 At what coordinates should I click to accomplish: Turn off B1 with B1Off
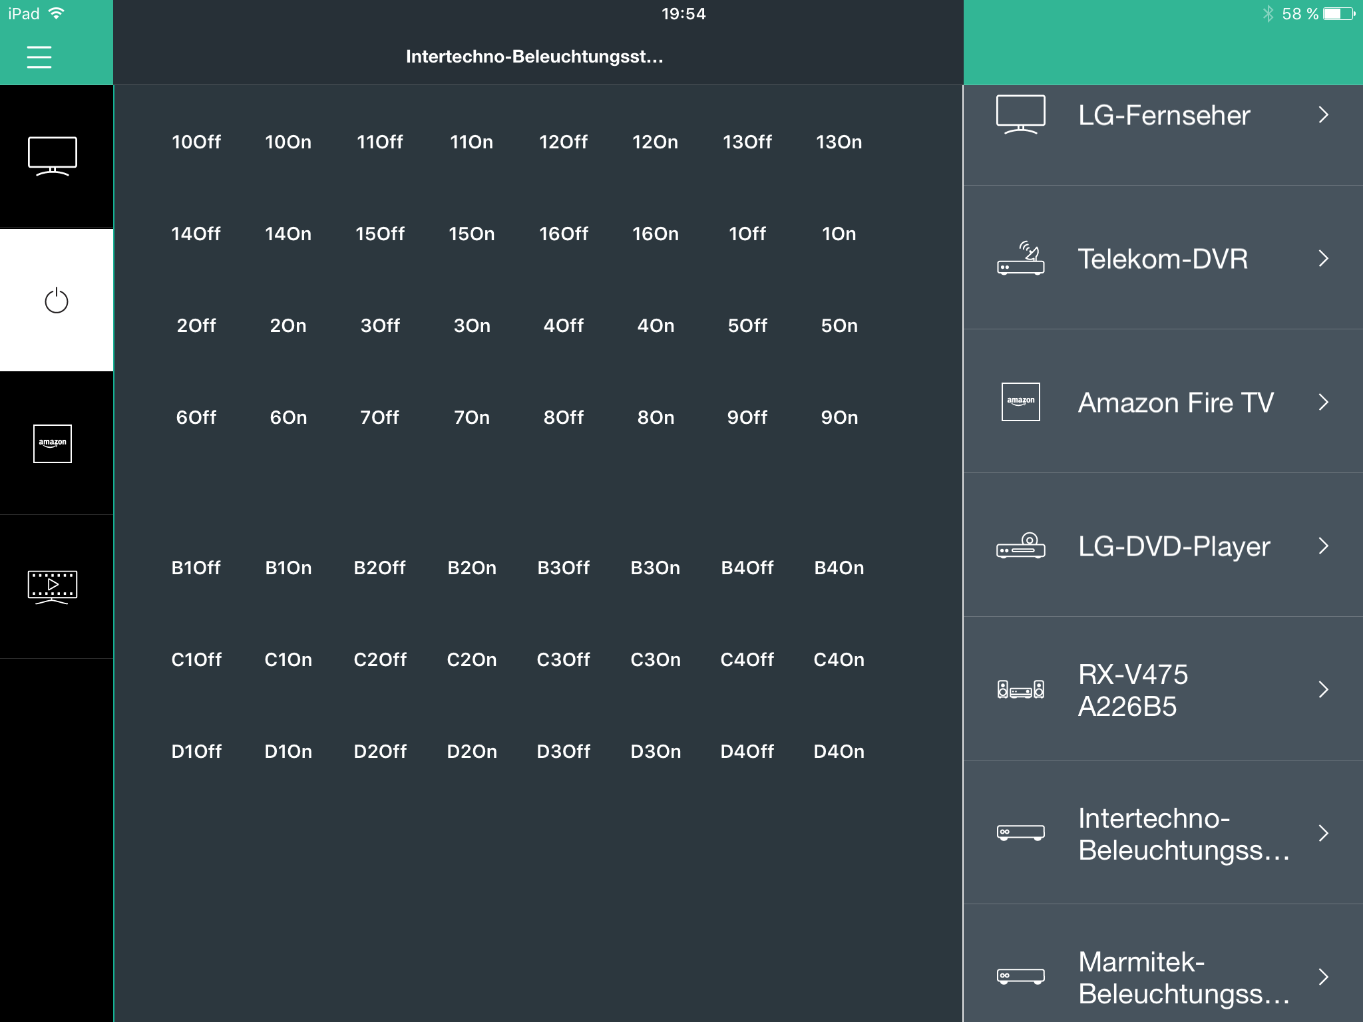click(x=196, y=568)
